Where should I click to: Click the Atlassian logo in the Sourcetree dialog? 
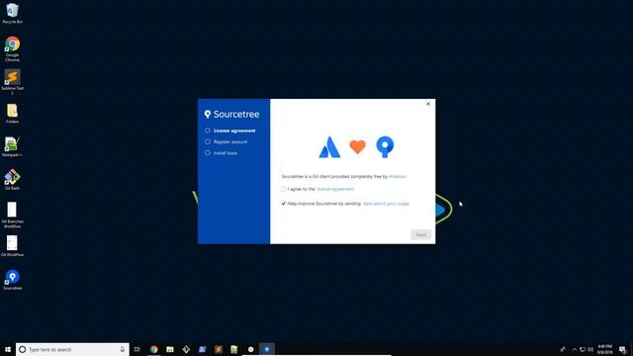[x=329, y=147]
